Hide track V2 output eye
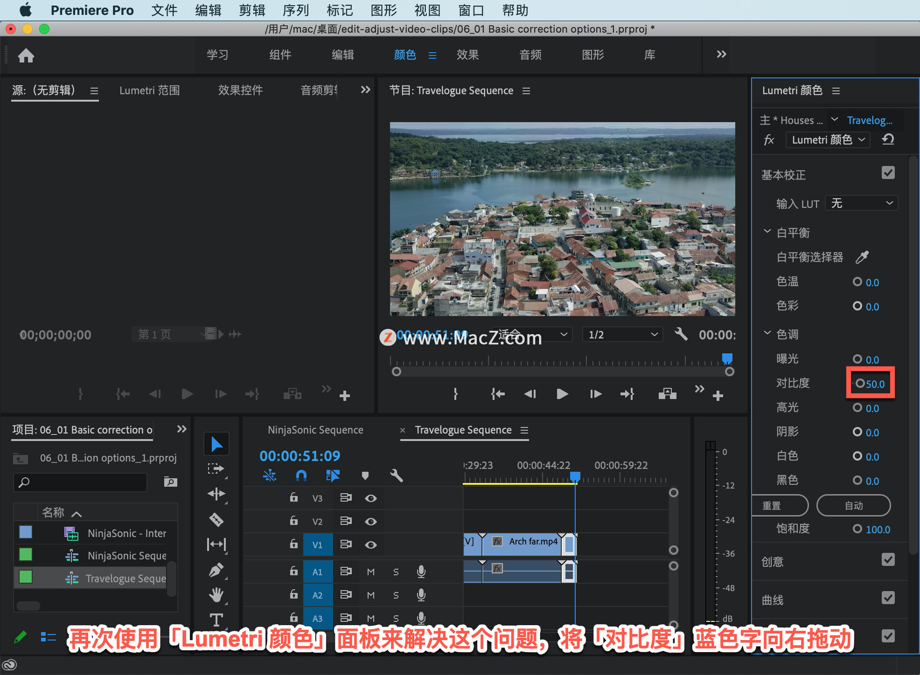The height and width of the screenshot is (675, 920). tap(370, 521)
